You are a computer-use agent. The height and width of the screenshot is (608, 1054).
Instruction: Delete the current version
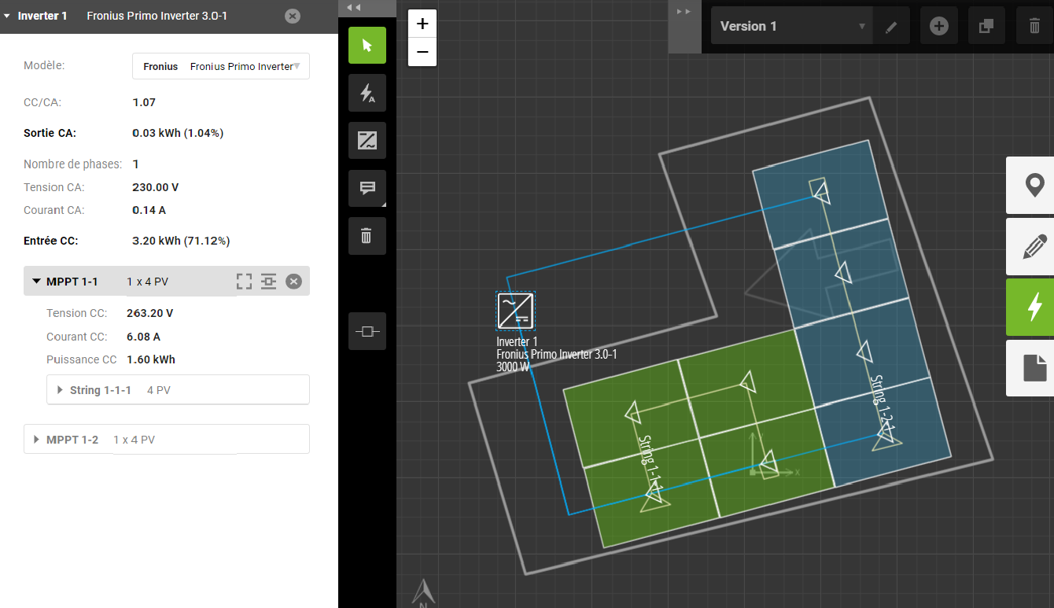tap(1034, 26)
